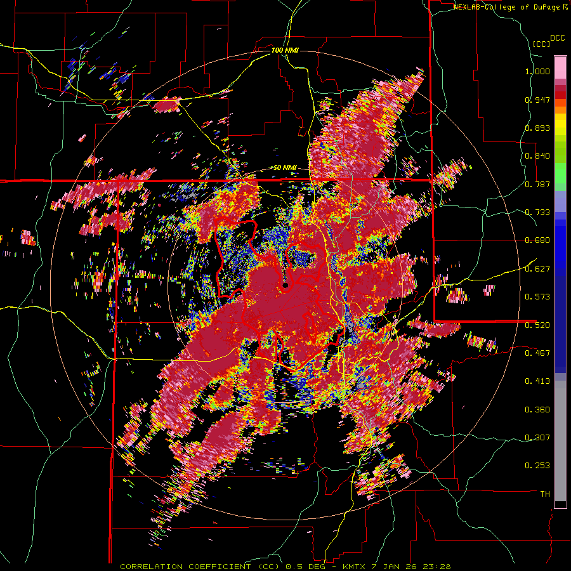Click the 0.467 legend value

point(537,353)
